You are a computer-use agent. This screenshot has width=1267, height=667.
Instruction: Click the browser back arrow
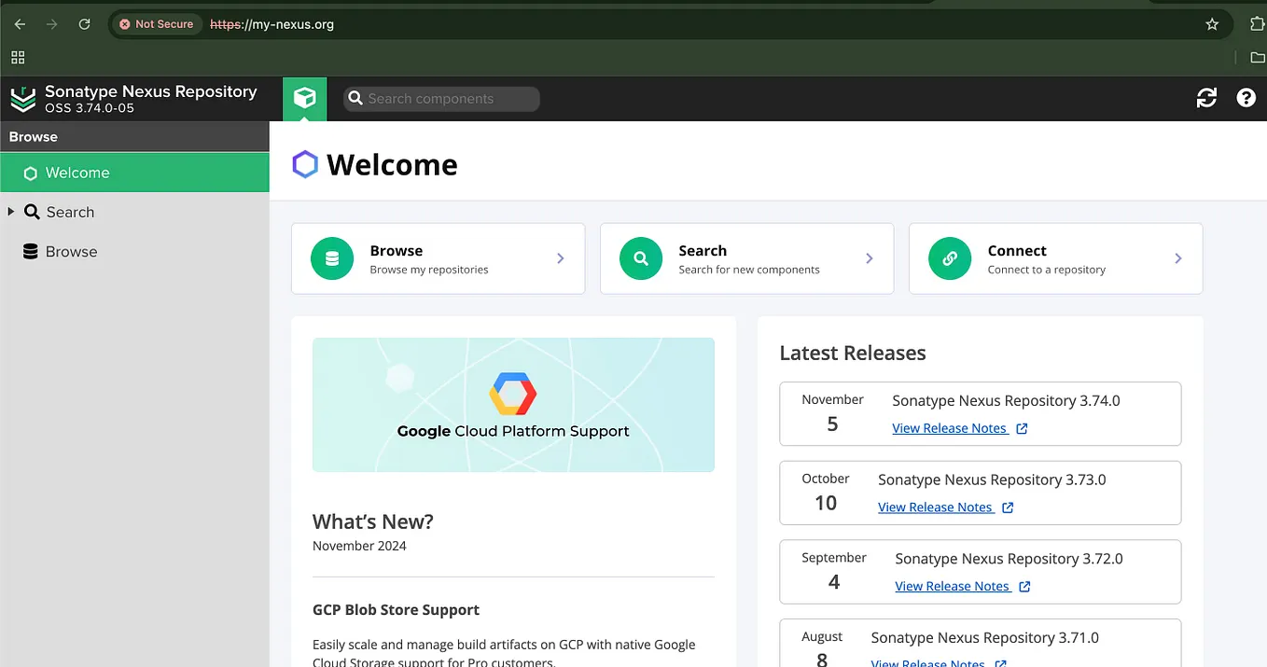pyautogui.click(x=19, y=24)
